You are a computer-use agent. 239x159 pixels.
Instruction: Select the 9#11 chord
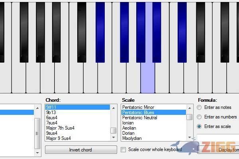77,107
